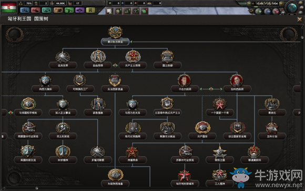Select the 意识形态转变 root focus icon

[x=115, y=32]
